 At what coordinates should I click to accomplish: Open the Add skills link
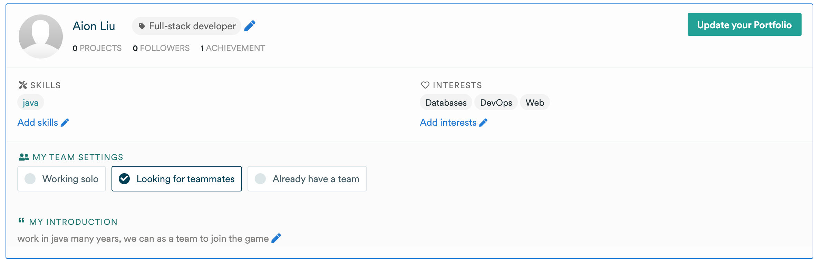38,123
